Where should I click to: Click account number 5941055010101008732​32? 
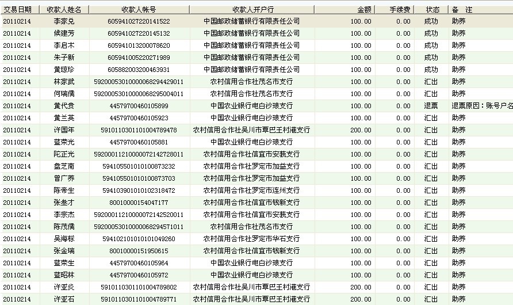tap(139, 166)
